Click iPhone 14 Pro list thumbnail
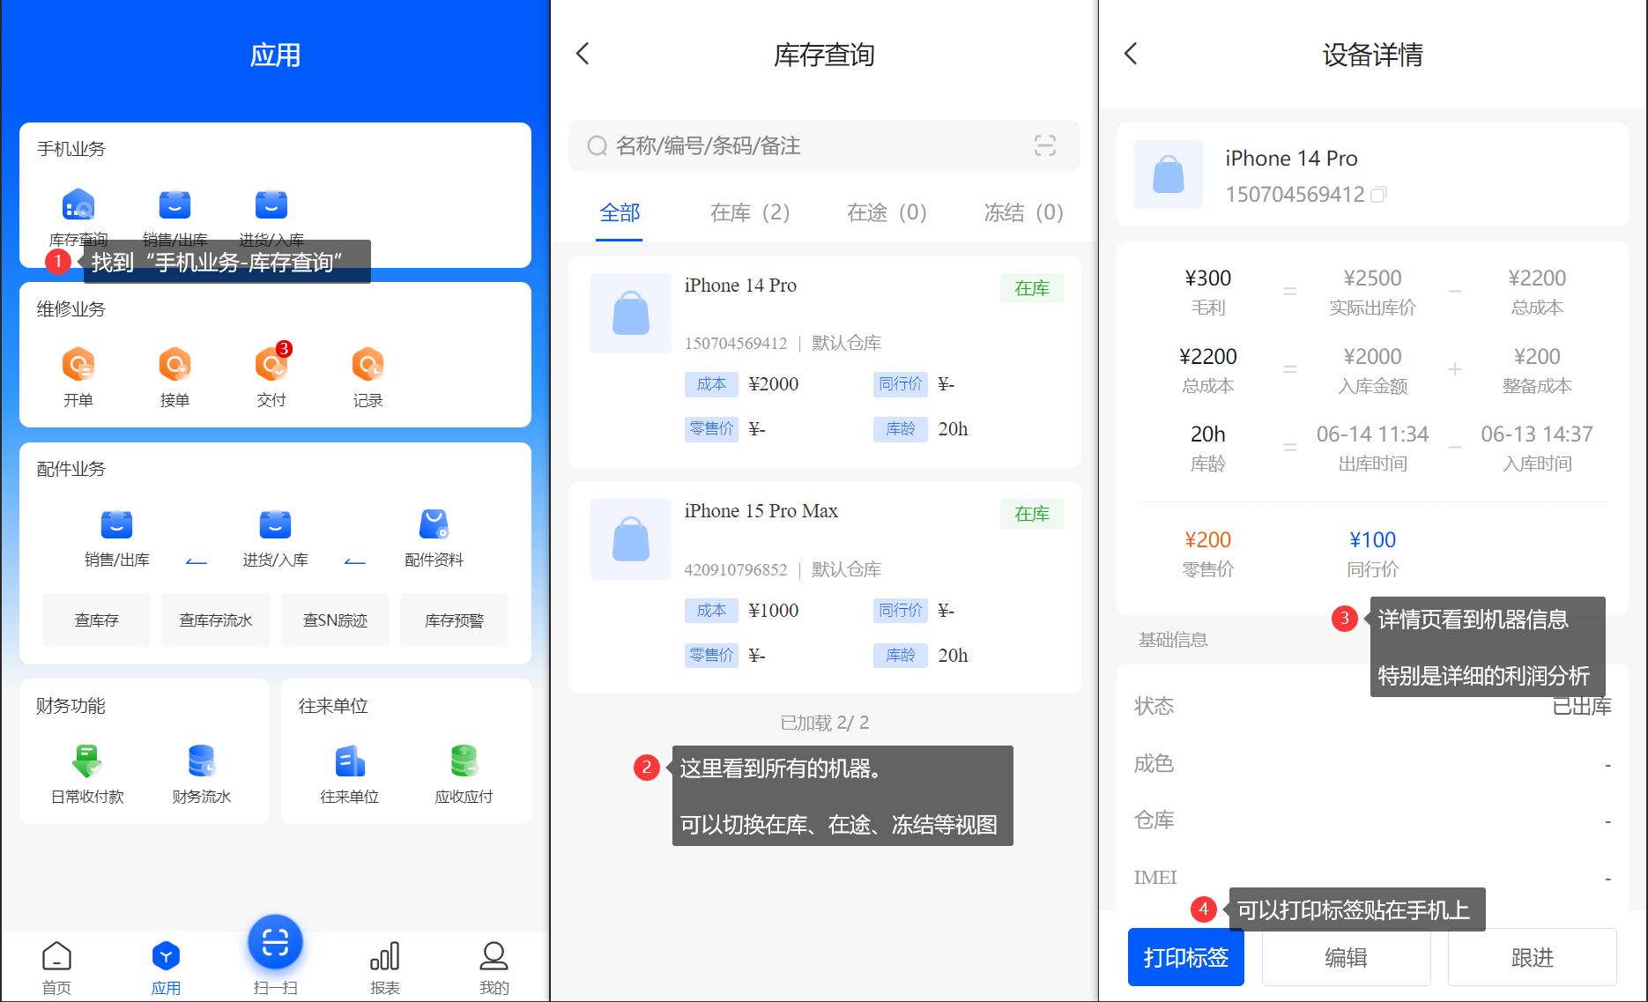1648x1002 pixels. click(x=631, y=313)
